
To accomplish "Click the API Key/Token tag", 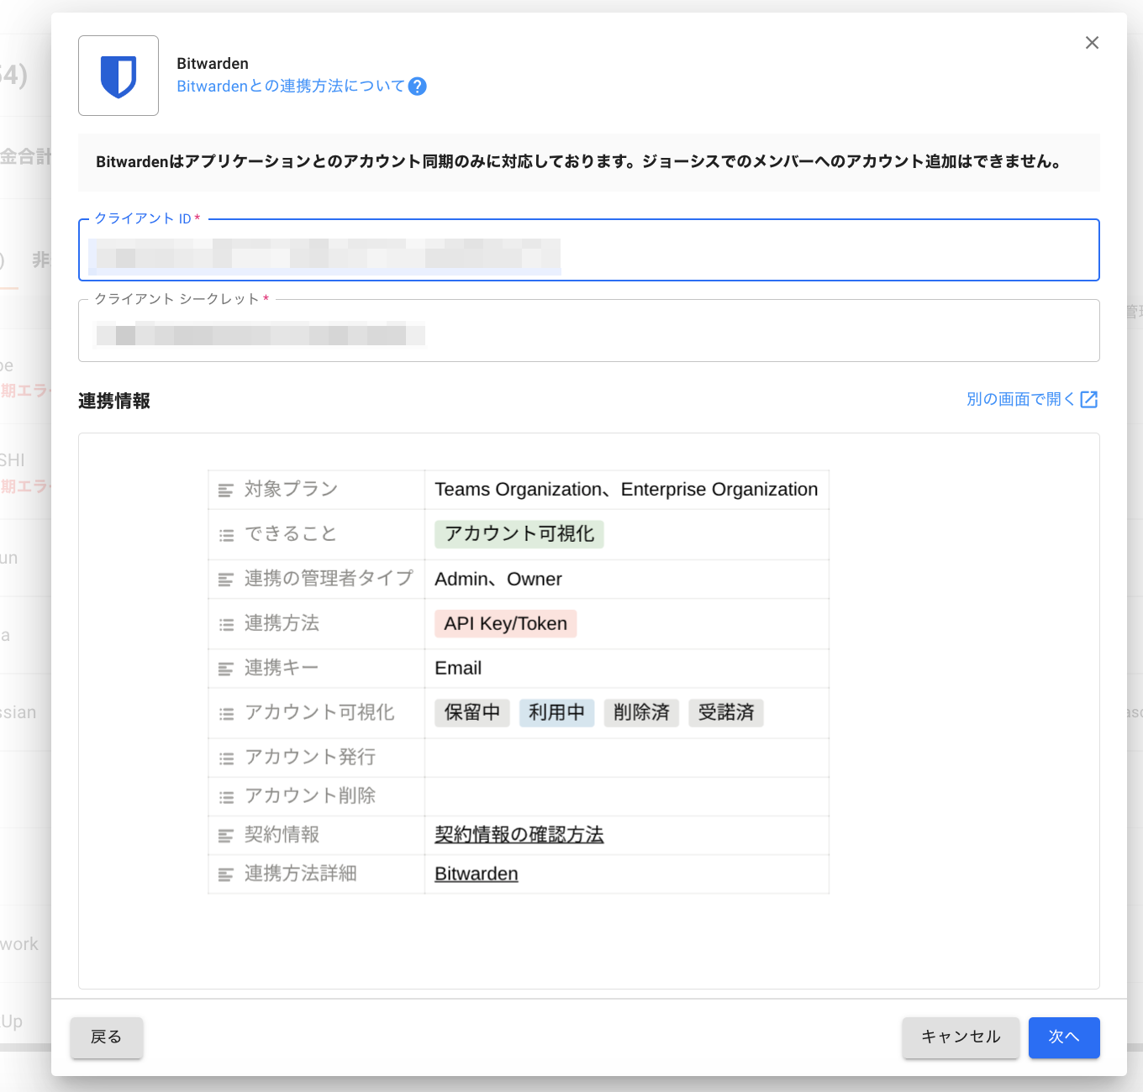I will (x=505, y=624).
